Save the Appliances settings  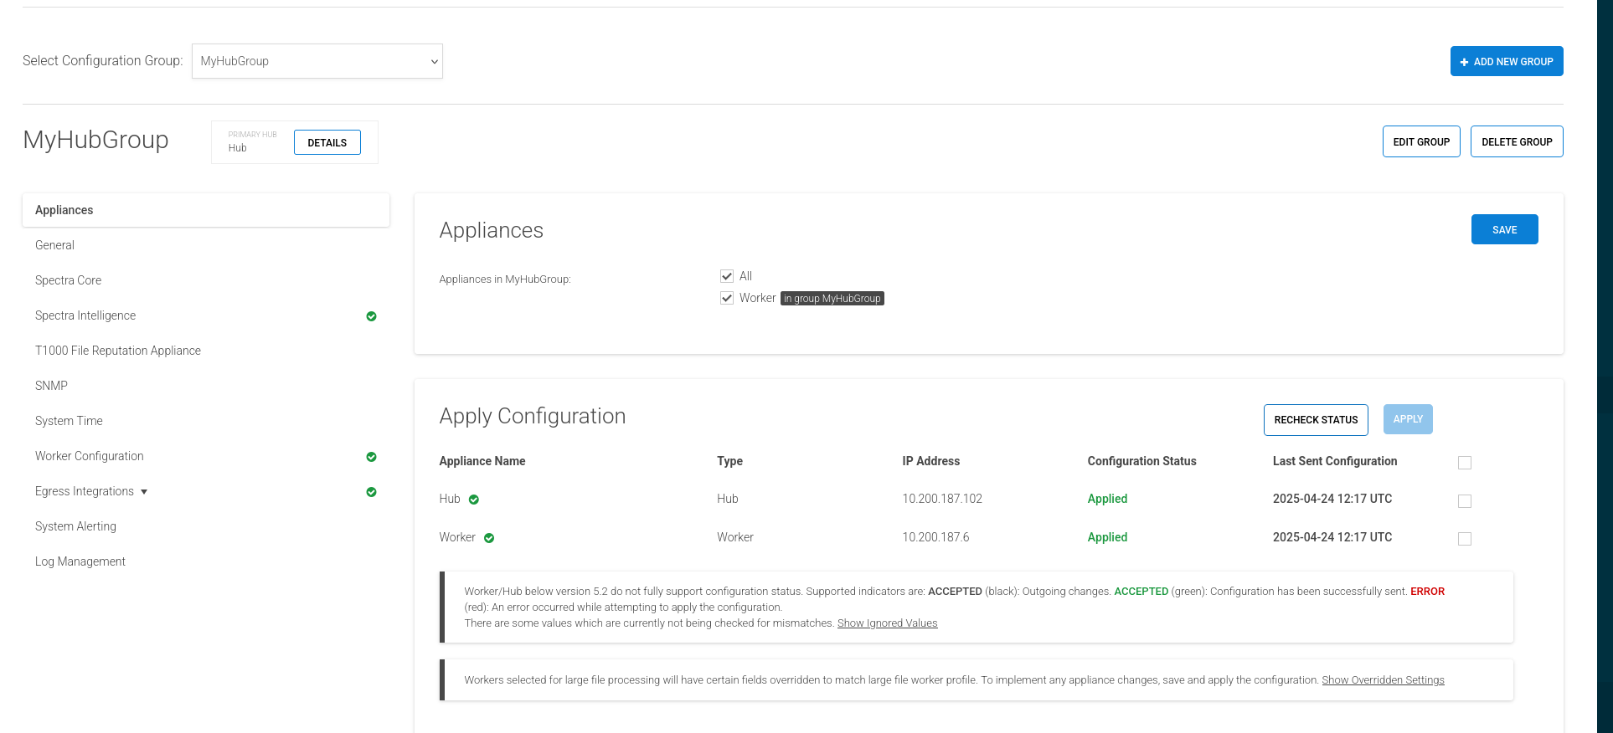1505,229
